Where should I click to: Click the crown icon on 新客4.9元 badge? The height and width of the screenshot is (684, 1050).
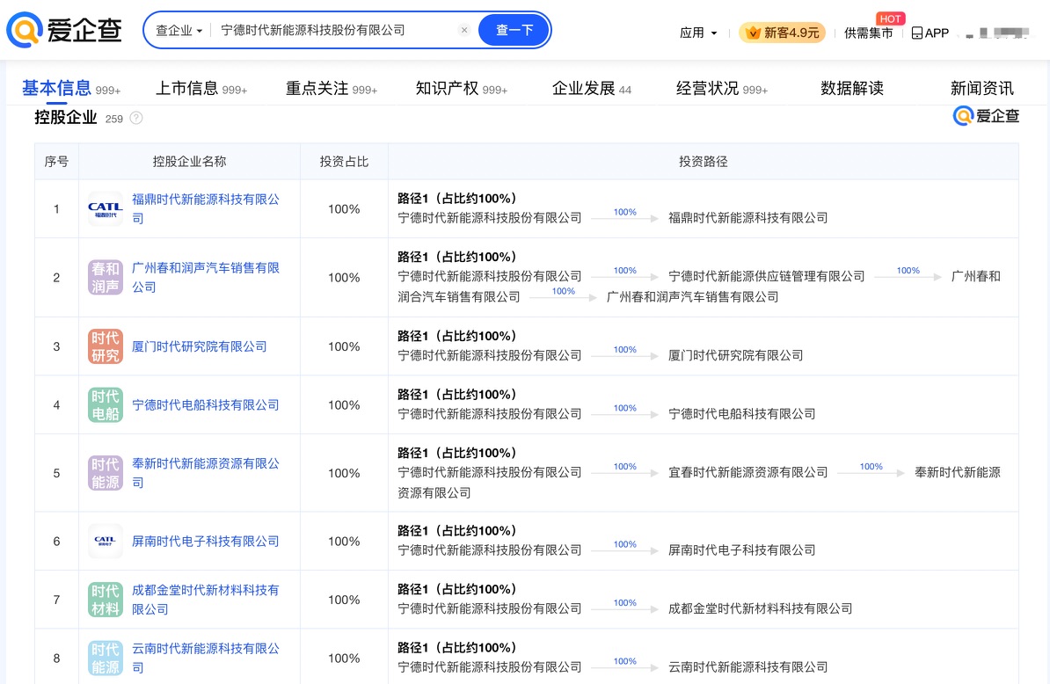click(753, 32)
